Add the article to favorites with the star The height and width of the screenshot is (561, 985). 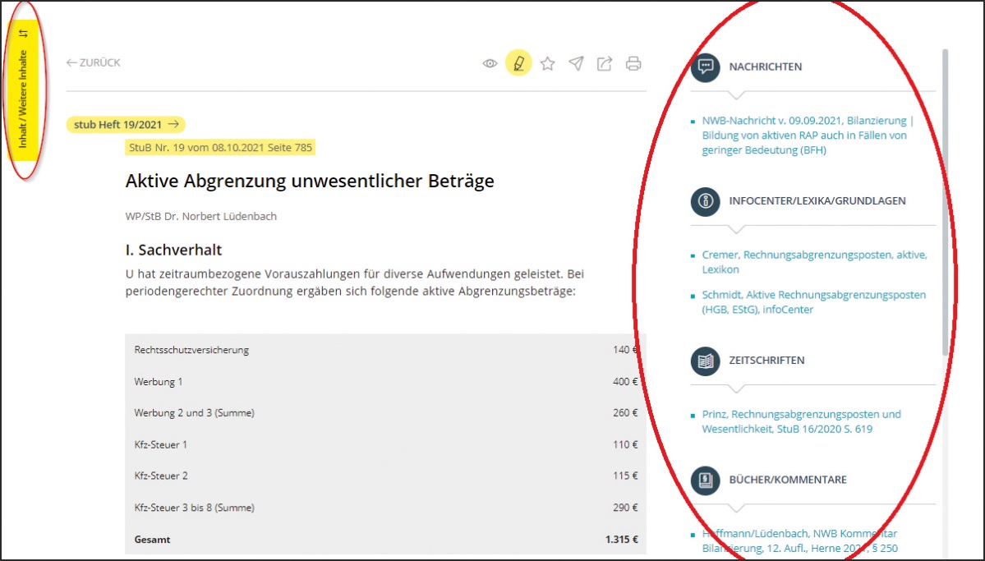pos(548,63)
